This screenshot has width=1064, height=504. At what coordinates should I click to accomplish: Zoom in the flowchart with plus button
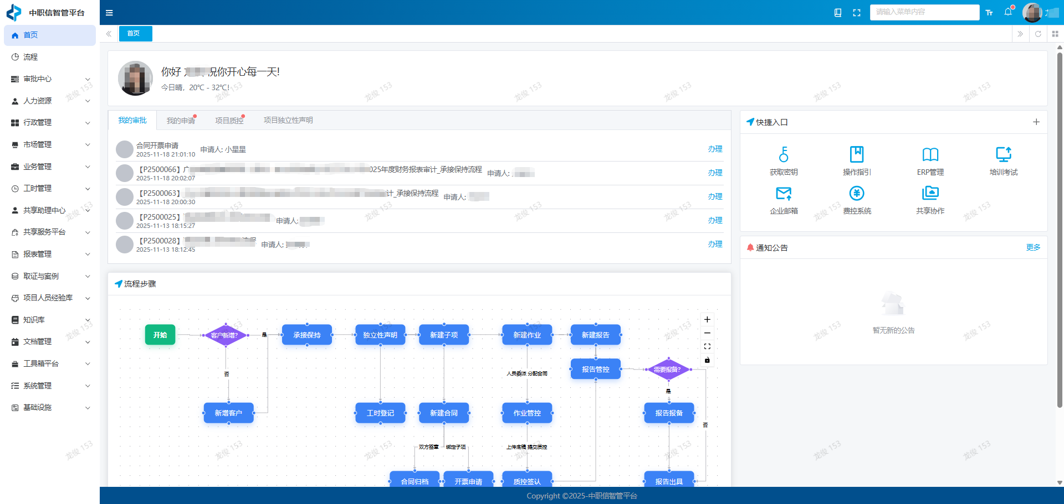pos(707,320)
